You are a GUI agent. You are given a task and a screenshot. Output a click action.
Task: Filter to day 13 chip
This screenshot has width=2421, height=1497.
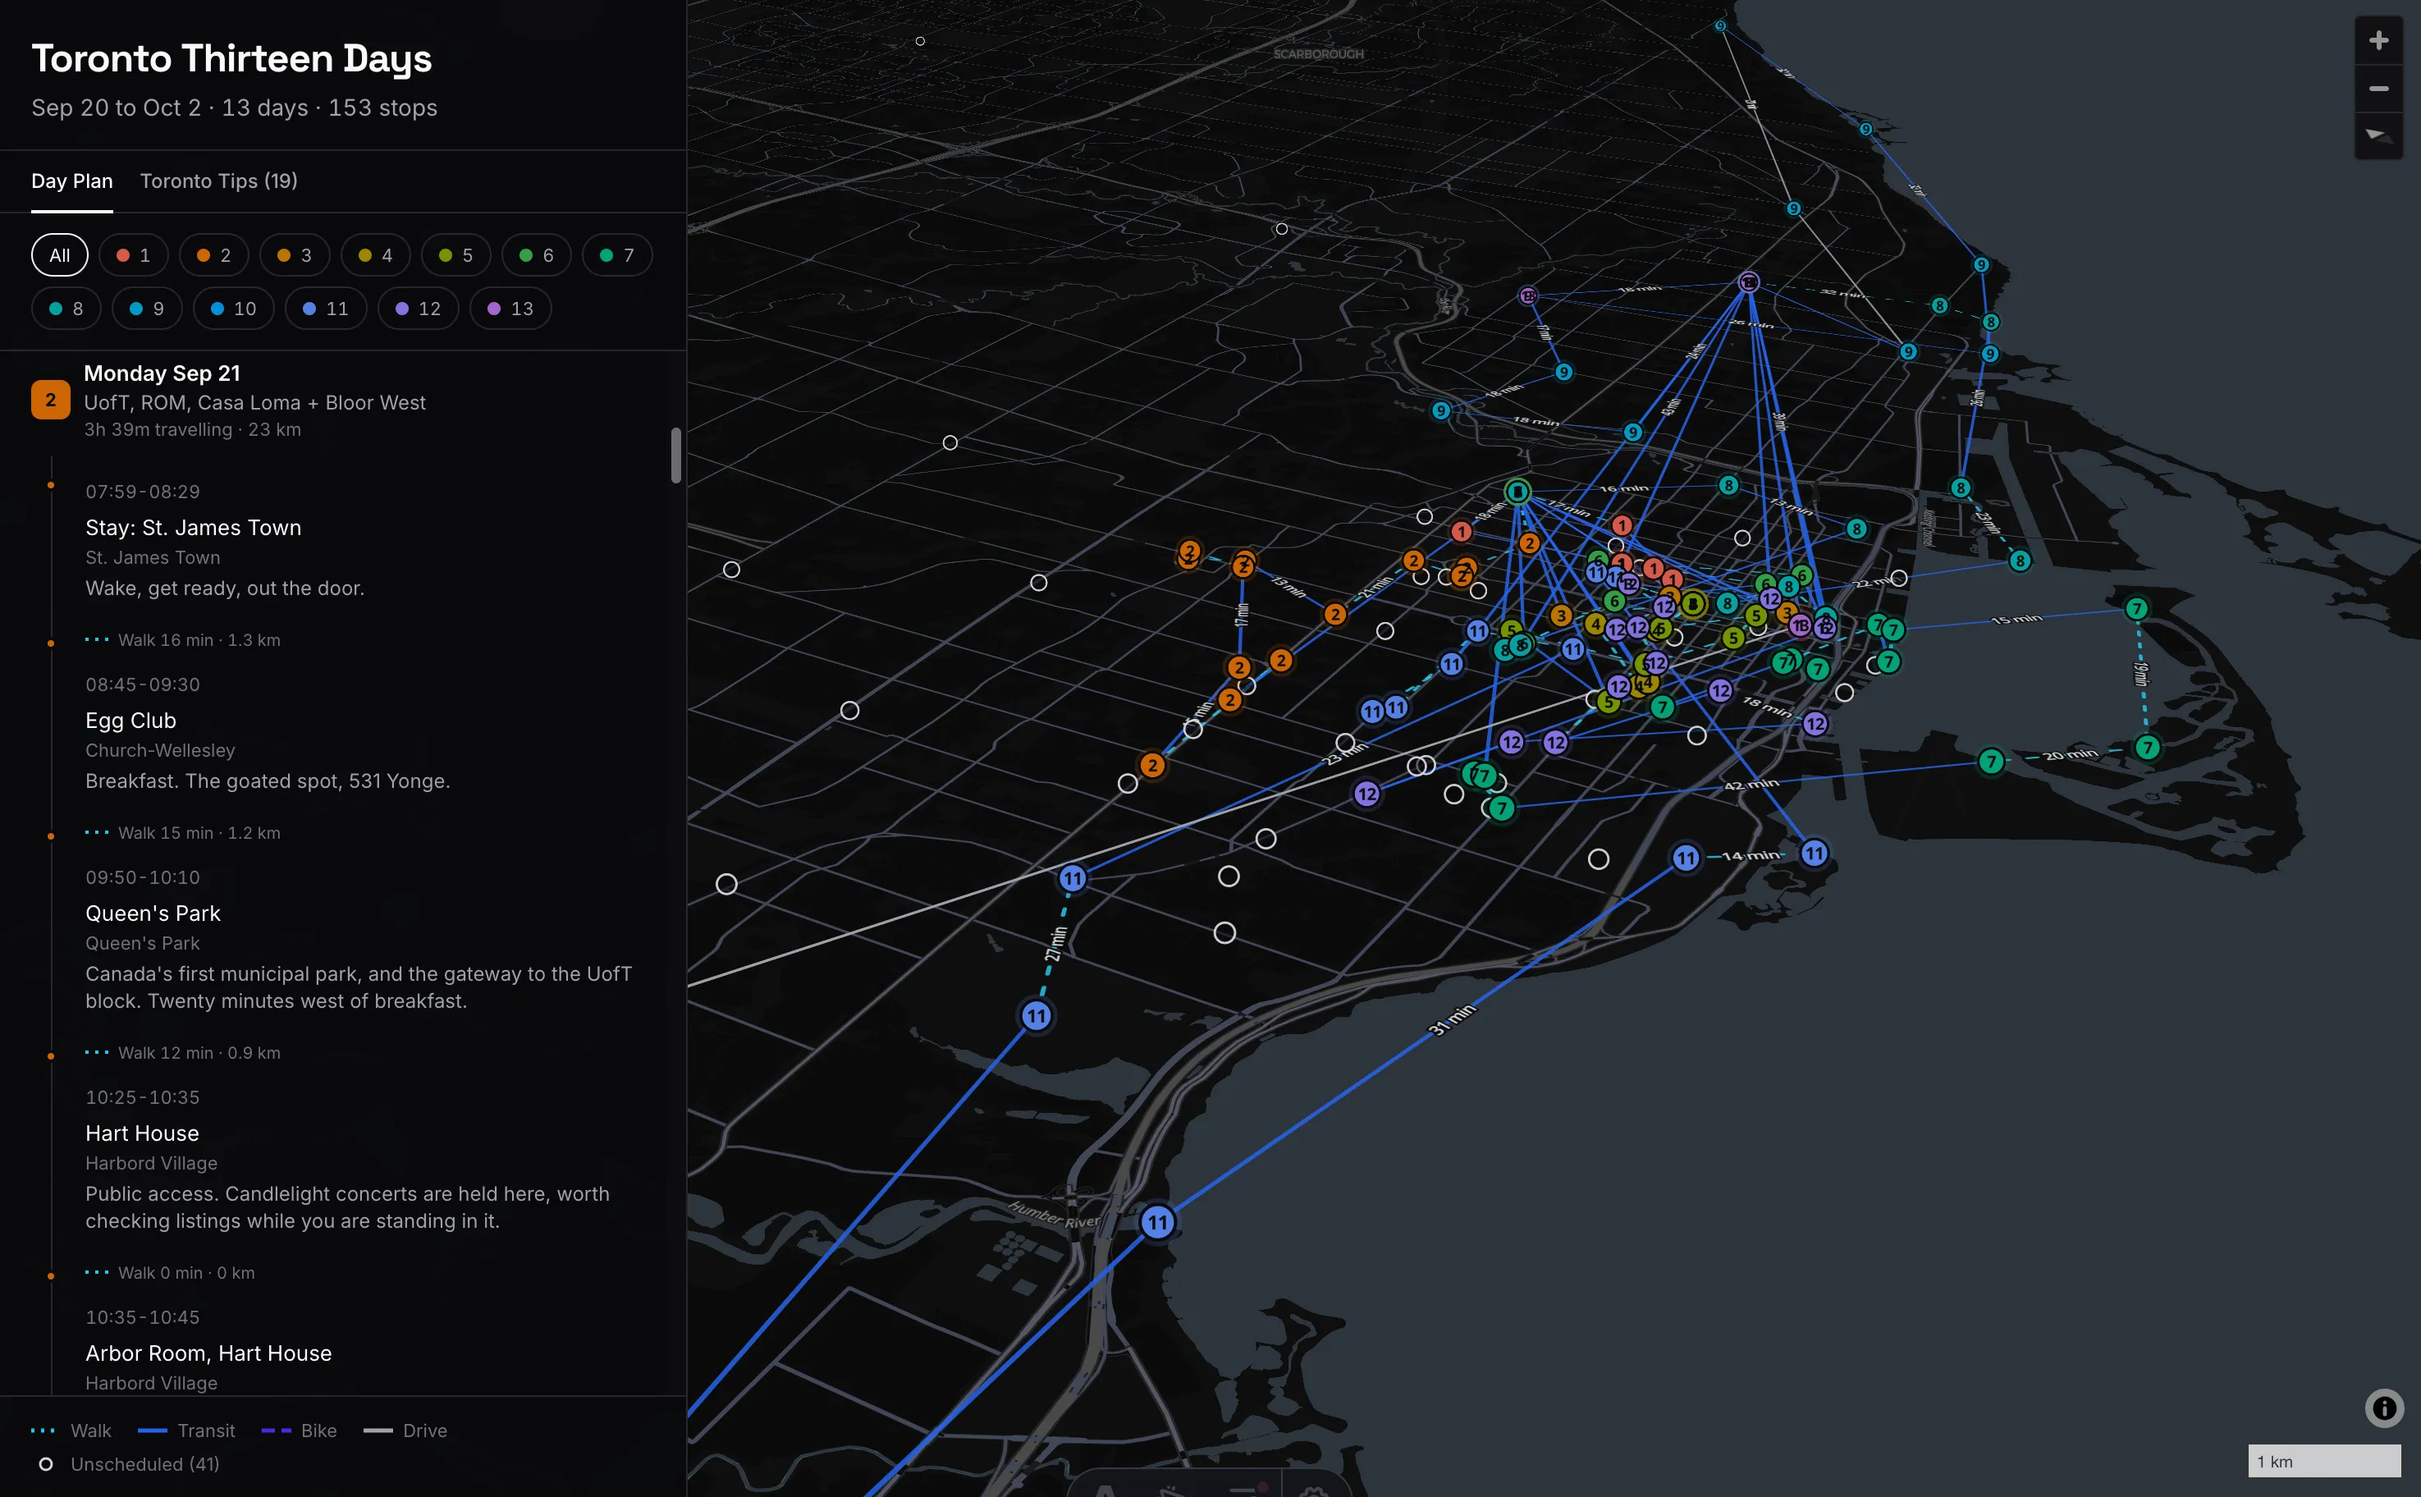click(x=510, y=309)
